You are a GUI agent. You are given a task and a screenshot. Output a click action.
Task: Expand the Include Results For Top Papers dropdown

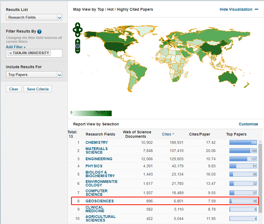[x=34, y=74]
